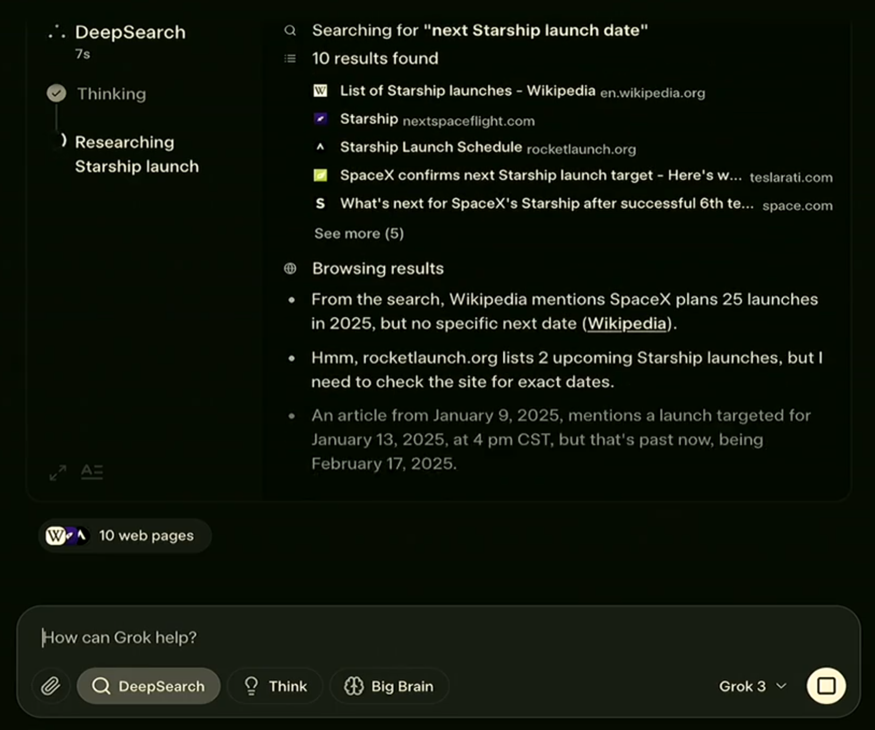This screenshot has height=730, width=875.
Task: Click the space.com S favicon icon
Action: click(x=320, y=204)
